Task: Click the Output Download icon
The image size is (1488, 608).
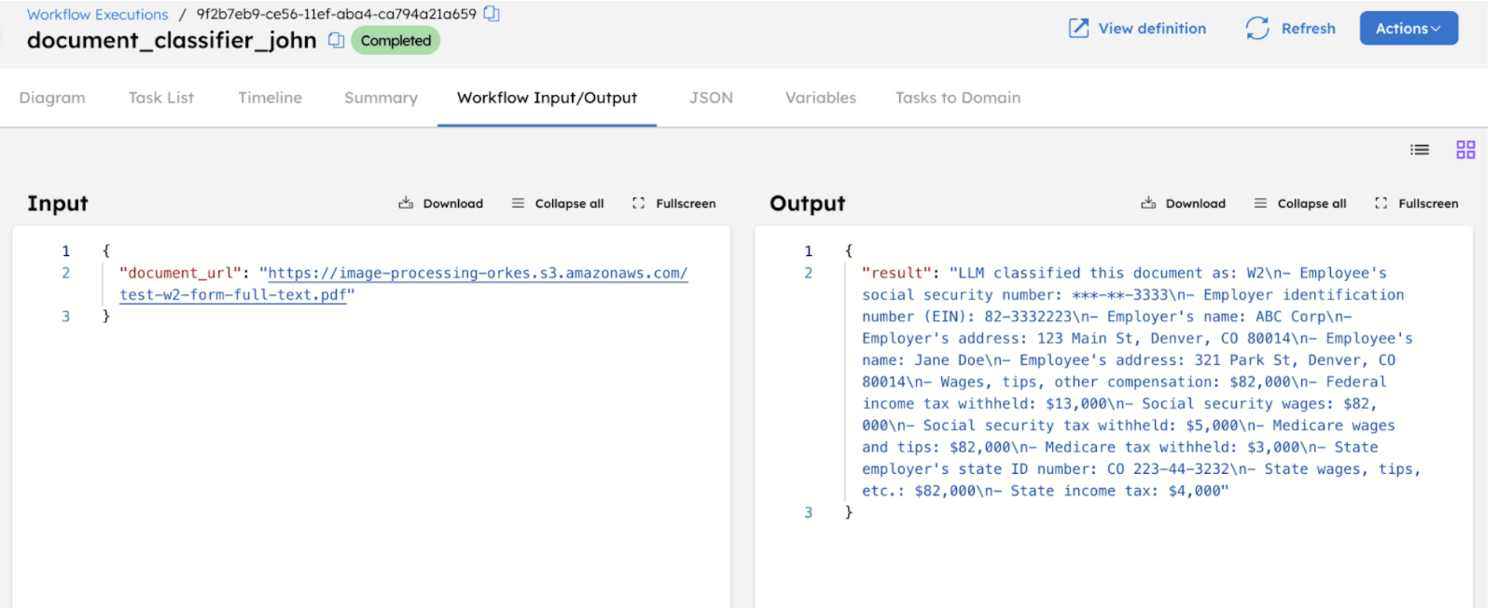Action: tap(1148, 203)
